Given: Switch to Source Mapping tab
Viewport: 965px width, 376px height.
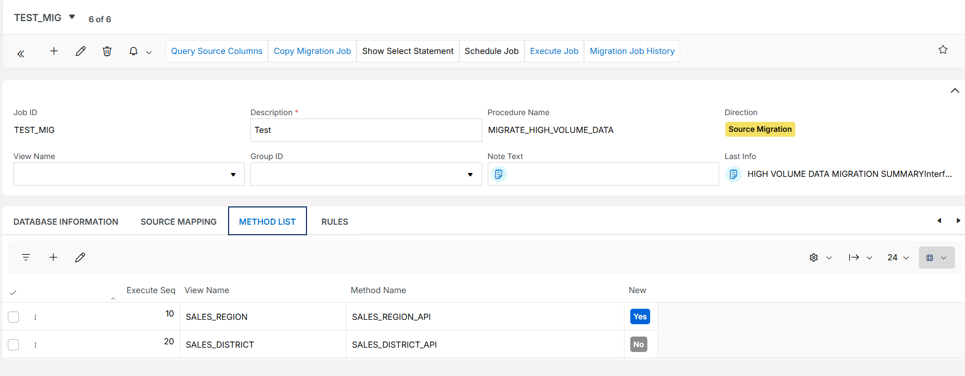Looking at the screenshot, I should point(179,221).
